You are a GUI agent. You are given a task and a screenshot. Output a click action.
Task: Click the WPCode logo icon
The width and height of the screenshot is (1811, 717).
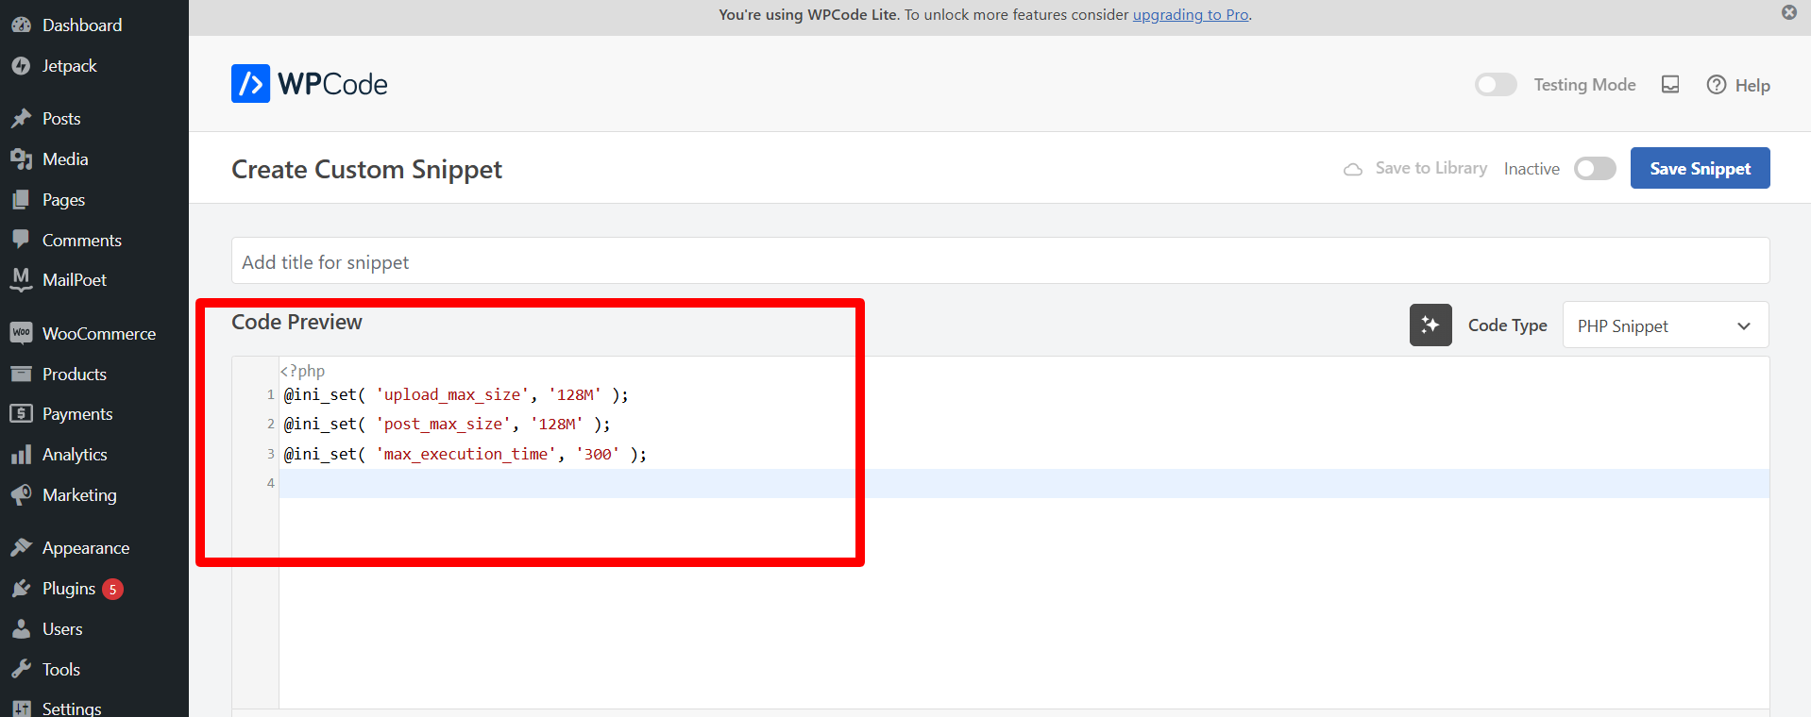250,84
